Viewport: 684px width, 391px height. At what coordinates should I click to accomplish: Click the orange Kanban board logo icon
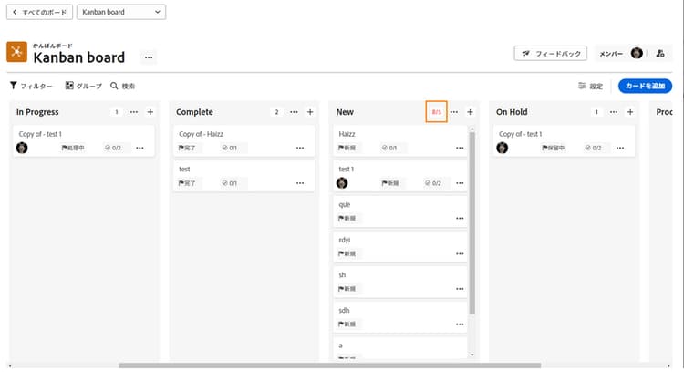[16, 52]
